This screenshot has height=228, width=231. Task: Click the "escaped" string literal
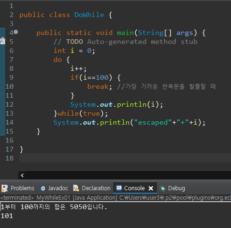(x=153, y=122)
